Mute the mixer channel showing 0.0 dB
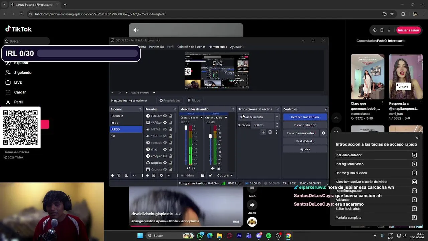Image resolution: width=428 pixels, height=241 pixels. pyautogui.click(x=188, y=168)
